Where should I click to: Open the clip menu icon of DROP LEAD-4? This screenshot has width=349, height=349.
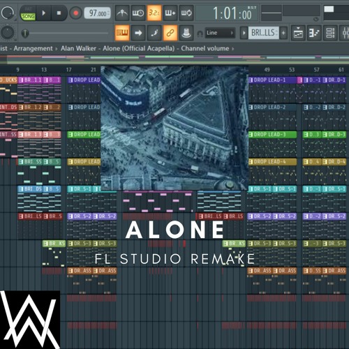(251, 162)
